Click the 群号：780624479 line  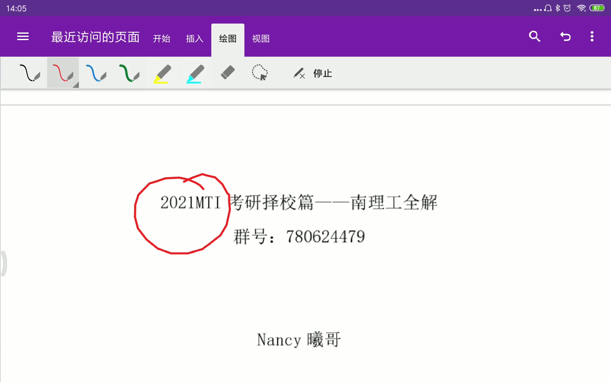click(299, 237)
